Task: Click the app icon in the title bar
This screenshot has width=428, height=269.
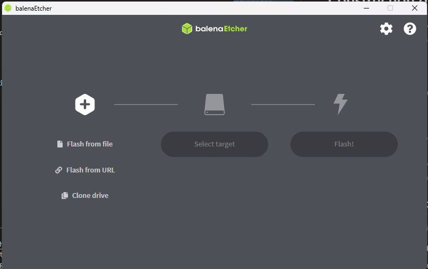Action: click(8, 8)
